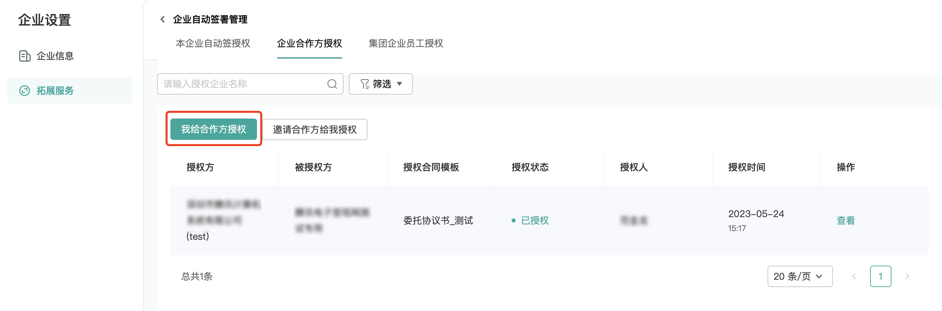The height and width of the screenshot is (311, 942).
Task: Go back with the left arrow icon
Action: click(163, 19)
